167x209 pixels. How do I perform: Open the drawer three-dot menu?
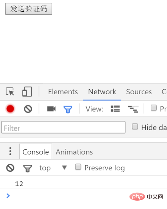(10, 151)
